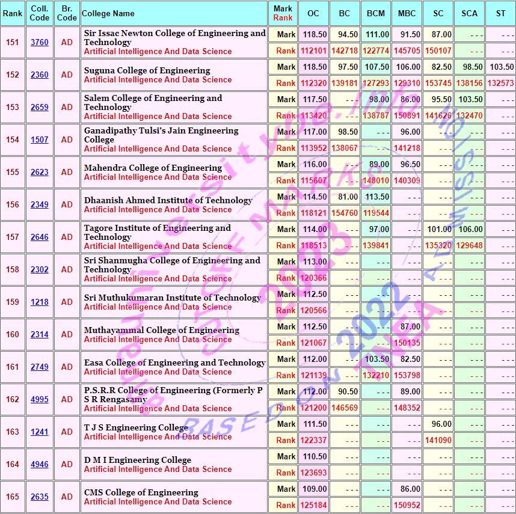516x514 pixels.
Task: Click the ST column header
Action: pyautogui.click(x=500, y=13)
